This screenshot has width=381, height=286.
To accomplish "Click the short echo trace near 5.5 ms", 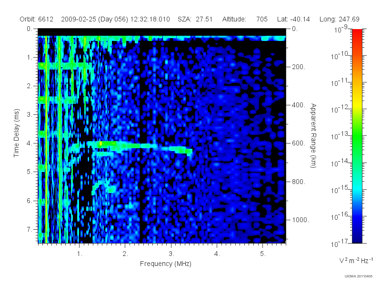I will click(104, 187).
